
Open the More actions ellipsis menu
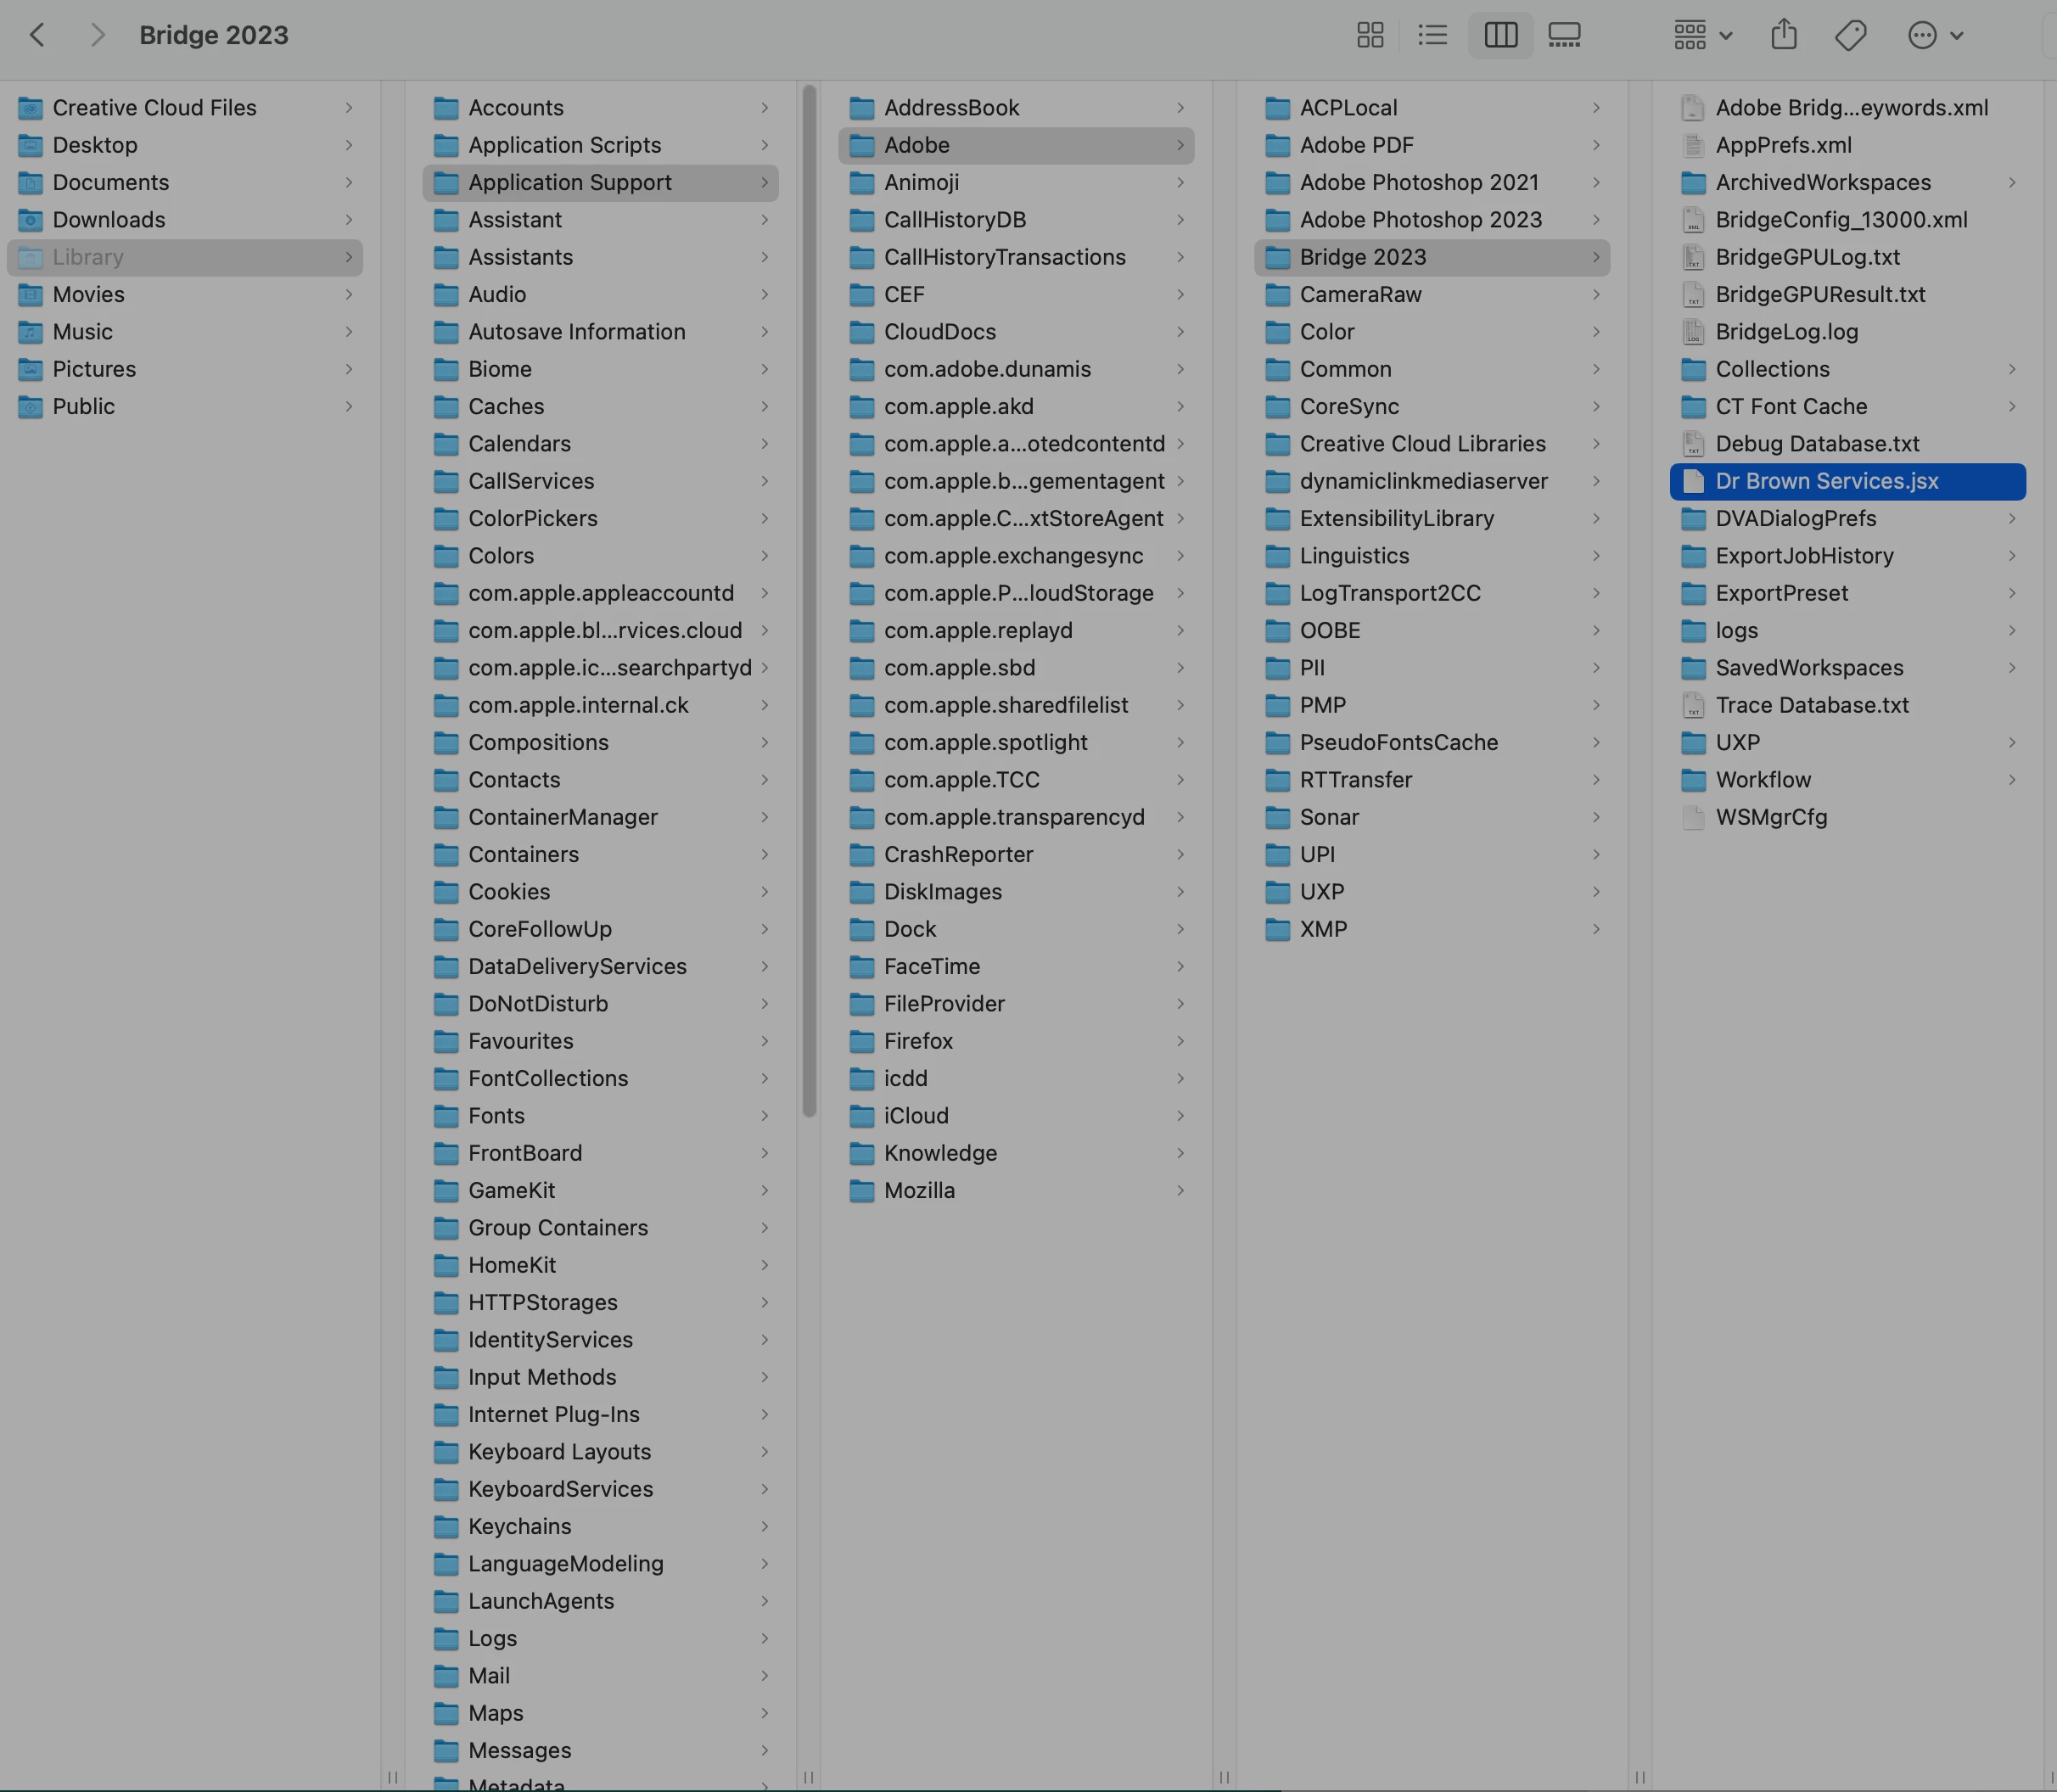pos(1934,35)
